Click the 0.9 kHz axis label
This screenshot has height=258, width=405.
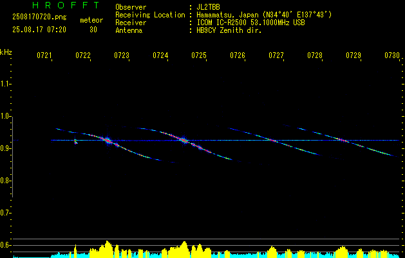click(5, 148)
